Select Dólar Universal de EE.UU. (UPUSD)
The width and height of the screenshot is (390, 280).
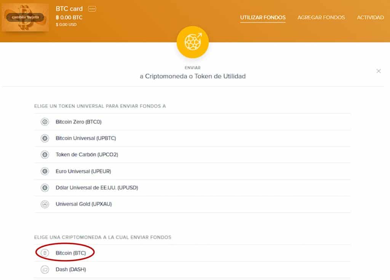click(x=192, y=188)
